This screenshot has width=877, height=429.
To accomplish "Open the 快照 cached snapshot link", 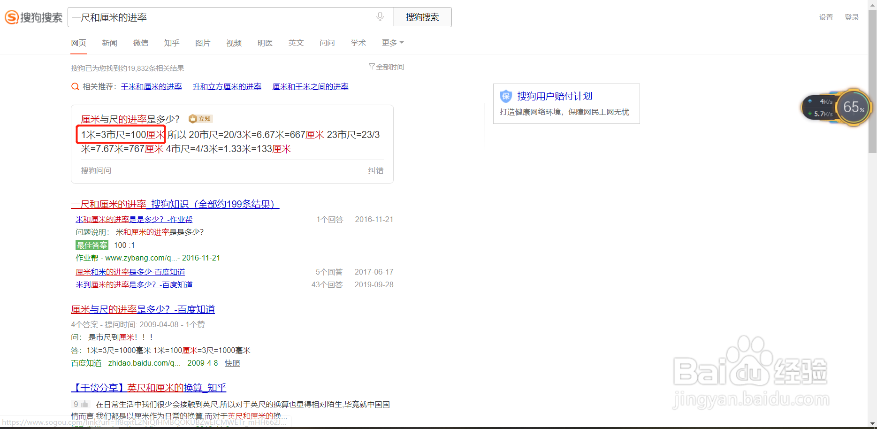I will 232,363.
